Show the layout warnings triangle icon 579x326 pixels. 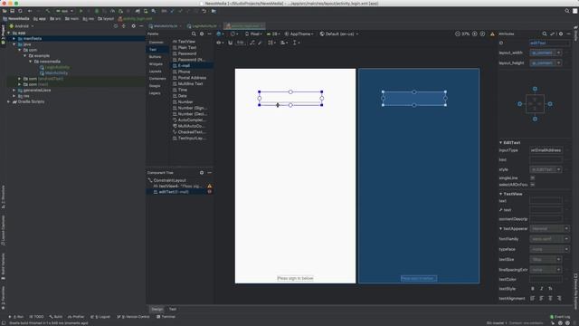pos(492,34)
